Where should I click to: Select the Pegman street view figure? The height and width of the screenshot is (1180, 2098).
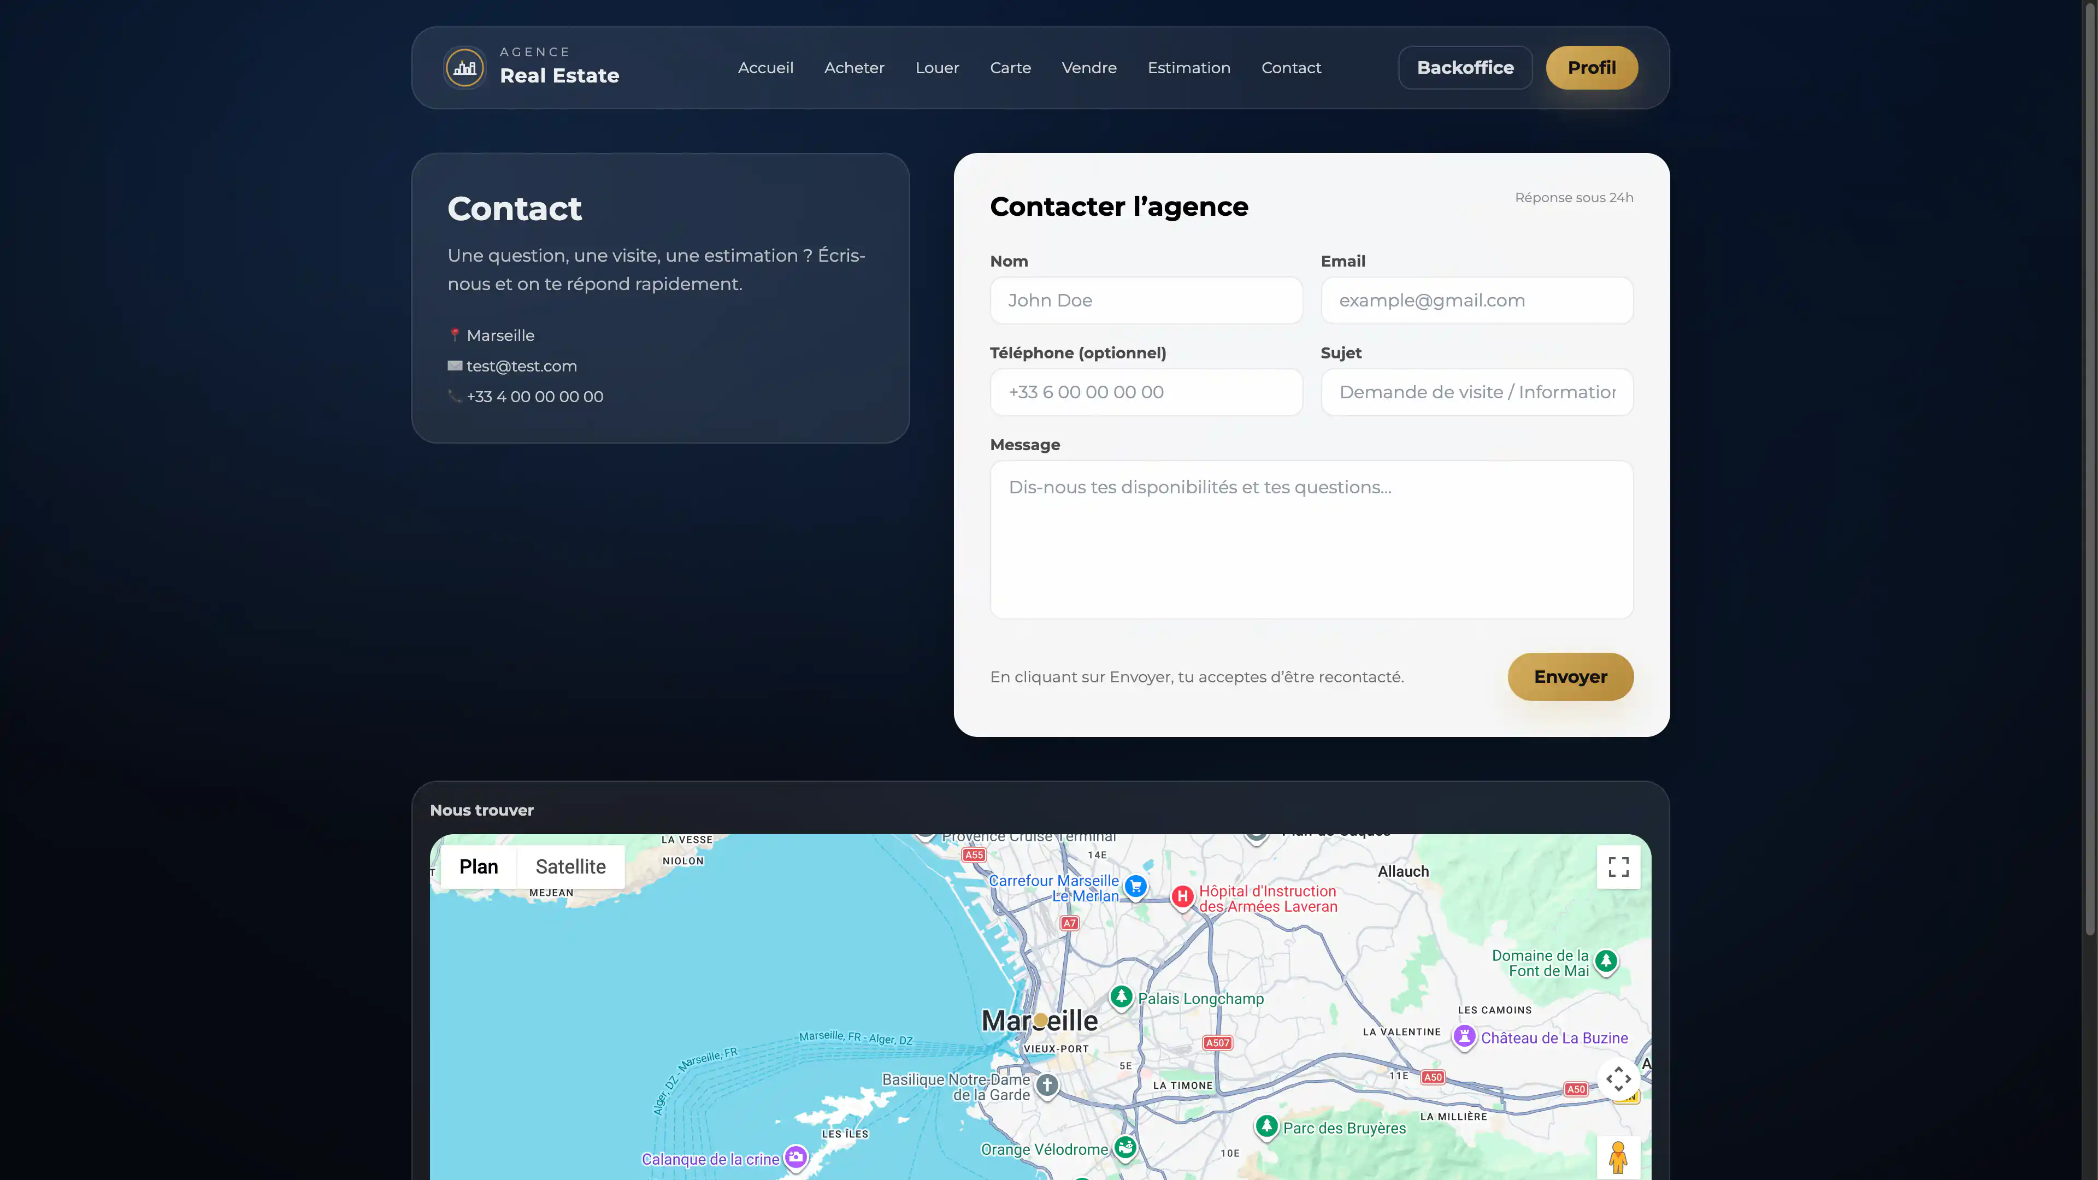coord(1619,1157)
